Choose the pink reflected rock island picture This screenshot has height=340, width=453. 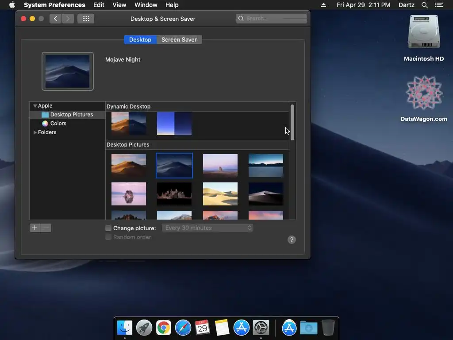pos(129,194)
